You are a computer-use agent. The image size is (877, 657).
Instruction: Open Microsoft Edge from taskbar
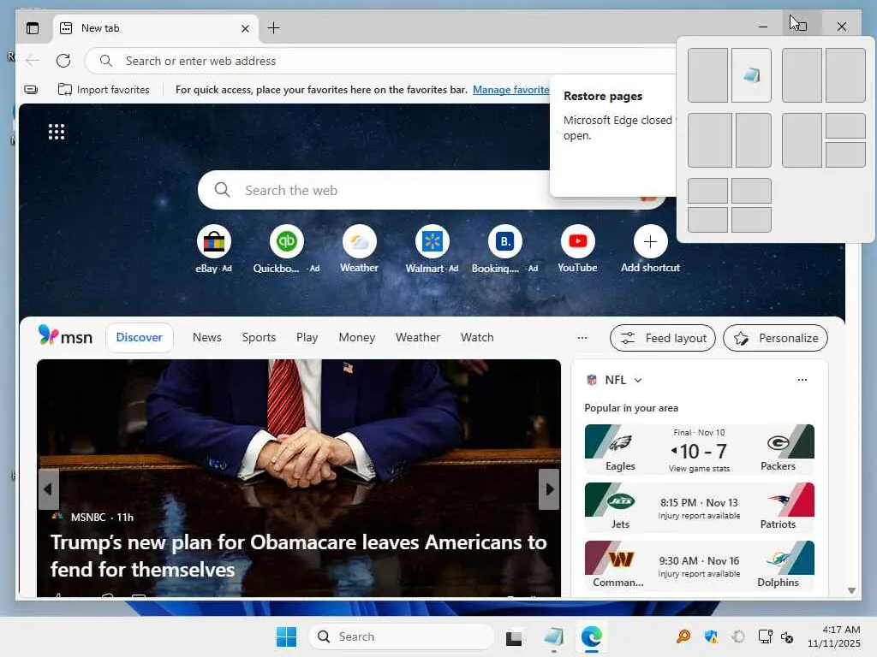(x=591, y=636)
